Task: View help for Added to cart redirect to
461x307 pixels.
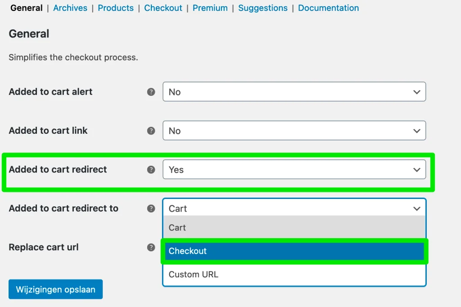Action: [x=151, y=208]
